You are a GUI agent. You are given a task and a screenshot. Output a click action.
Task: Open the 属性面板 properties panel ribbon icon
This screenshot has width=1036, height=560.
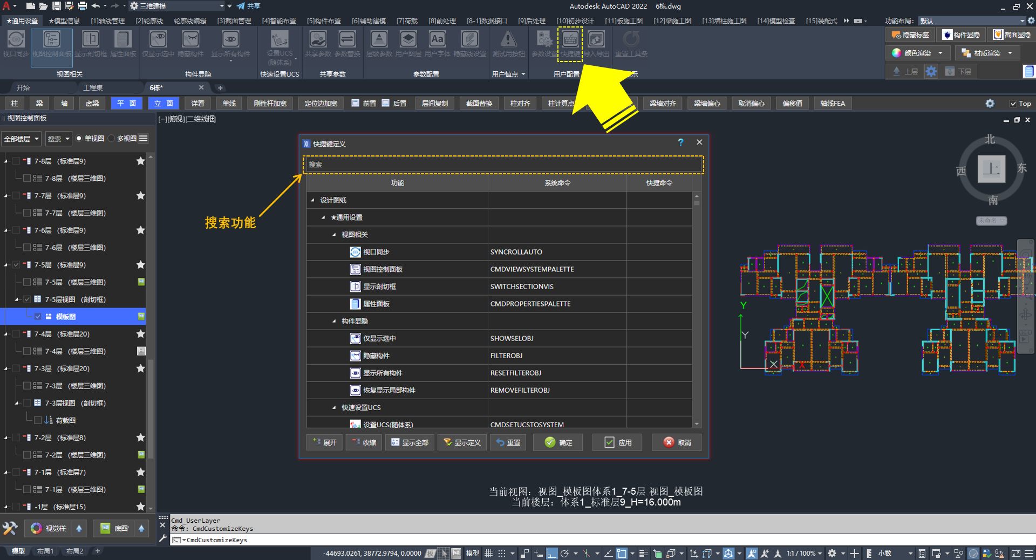(x=123, y=44)
